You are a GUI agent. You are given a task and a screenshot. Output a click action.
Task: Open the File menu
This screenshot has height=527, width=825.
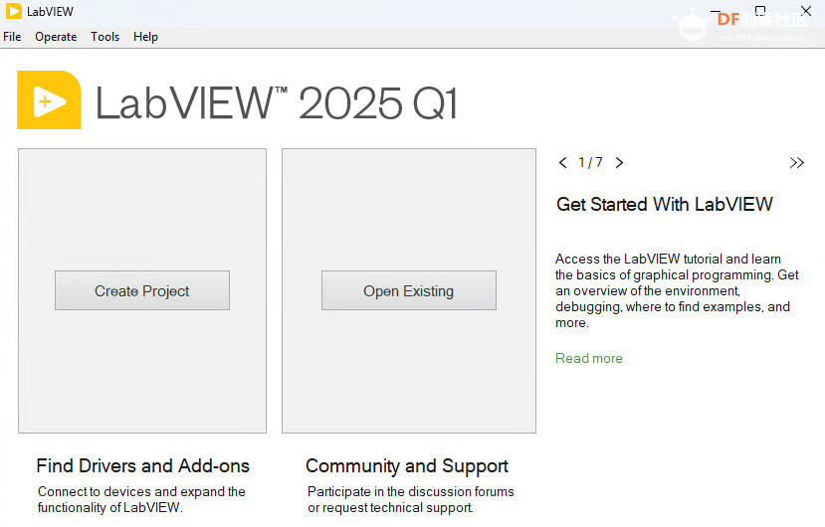coord(12,37)
